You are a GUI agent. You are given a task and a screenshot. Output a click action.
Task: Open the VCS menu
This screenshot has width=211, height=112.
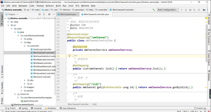click(x=77, y=6)
